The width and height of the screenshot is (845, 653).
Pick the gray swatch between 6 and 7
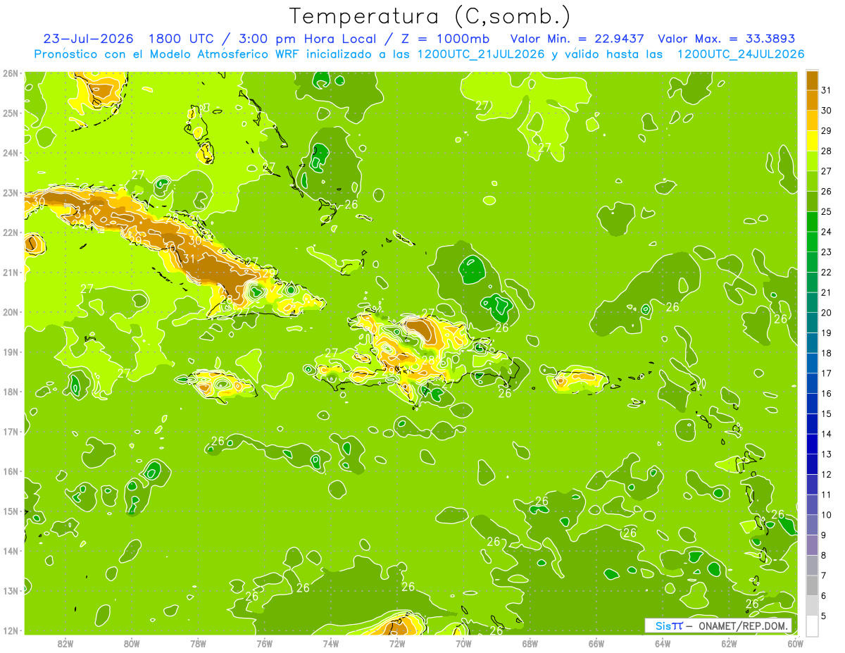point(812,585)
